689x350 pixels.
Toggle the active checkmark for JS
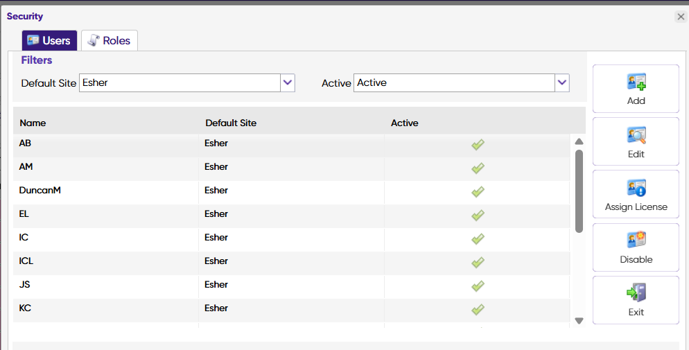tap(478, 285)
